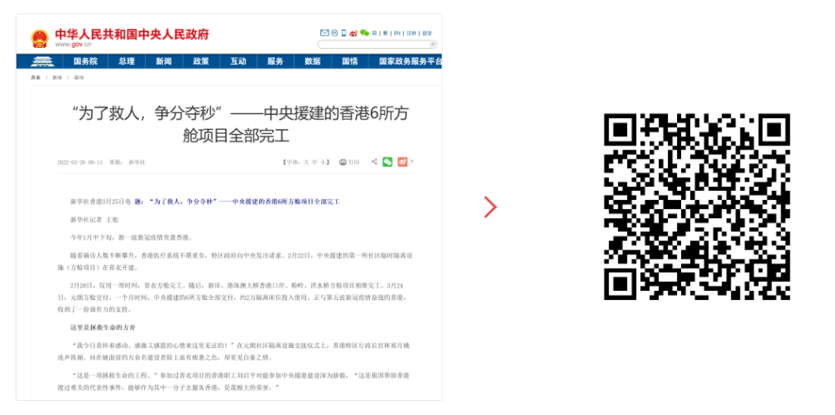Set font size to 大

point(306,162)
